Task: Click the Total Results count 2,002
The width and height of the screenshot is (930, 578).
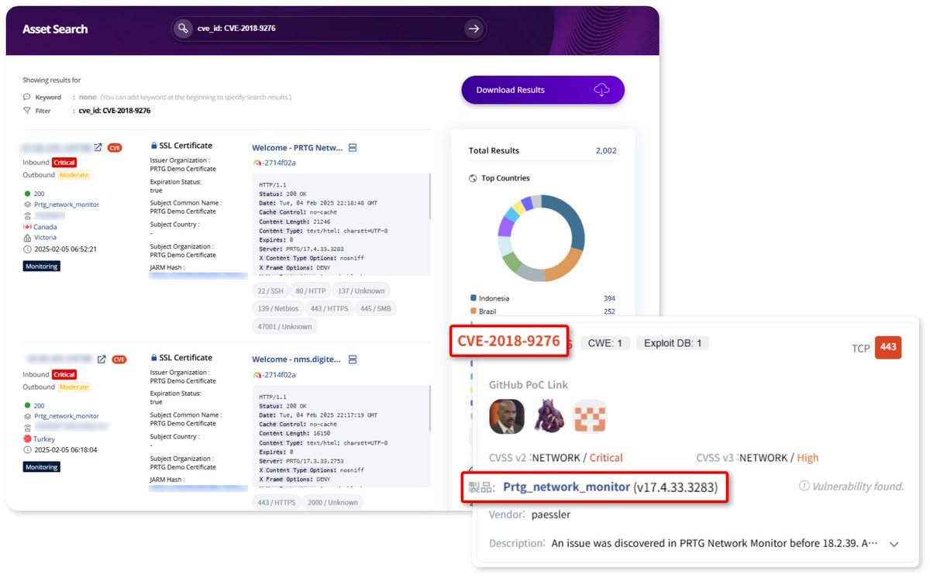Action: 606,151
